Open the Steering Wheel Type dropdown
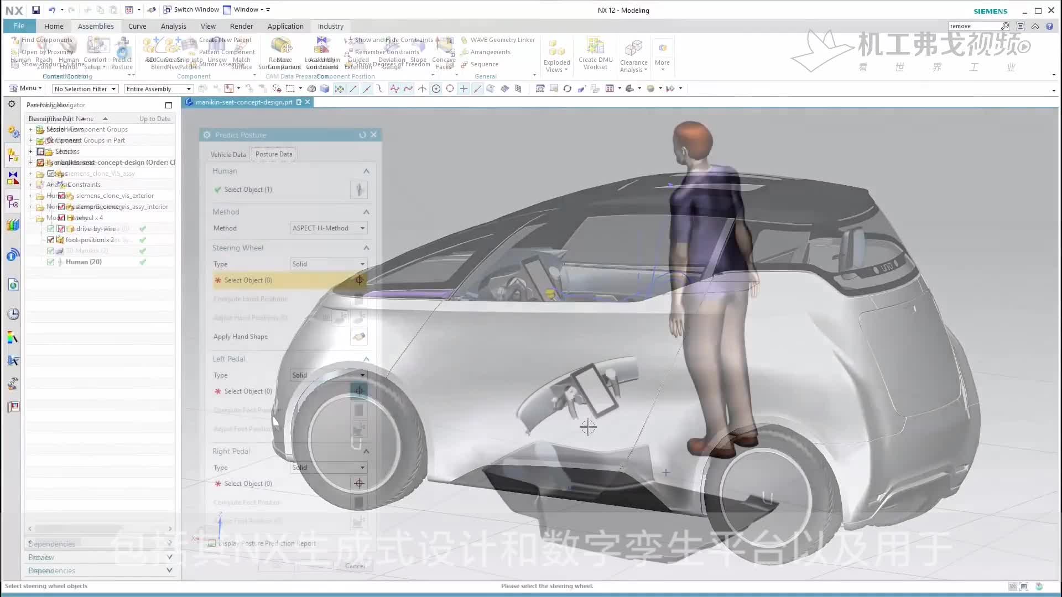Viewport: 1062px width, 597px height. tap(329, 264)
